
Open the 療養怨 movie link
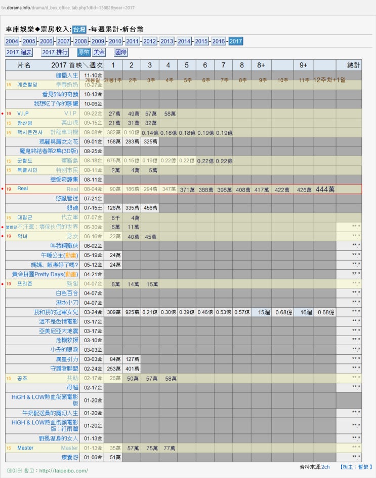70,457
